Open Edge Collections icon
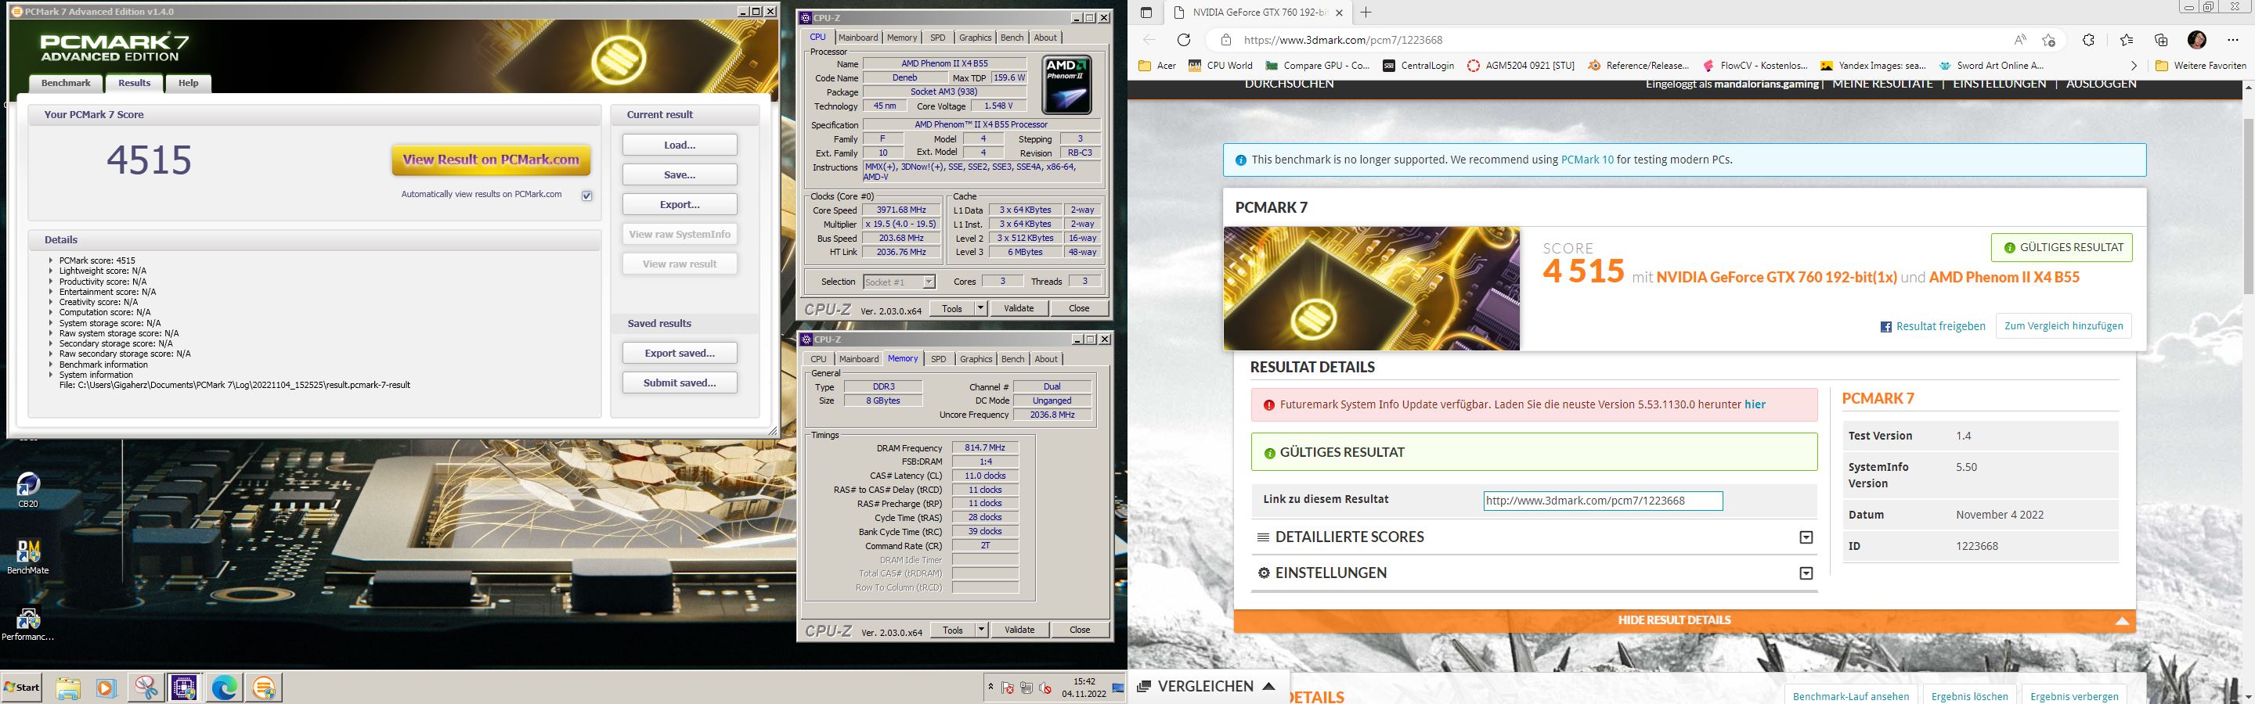 pos(2161,39)
